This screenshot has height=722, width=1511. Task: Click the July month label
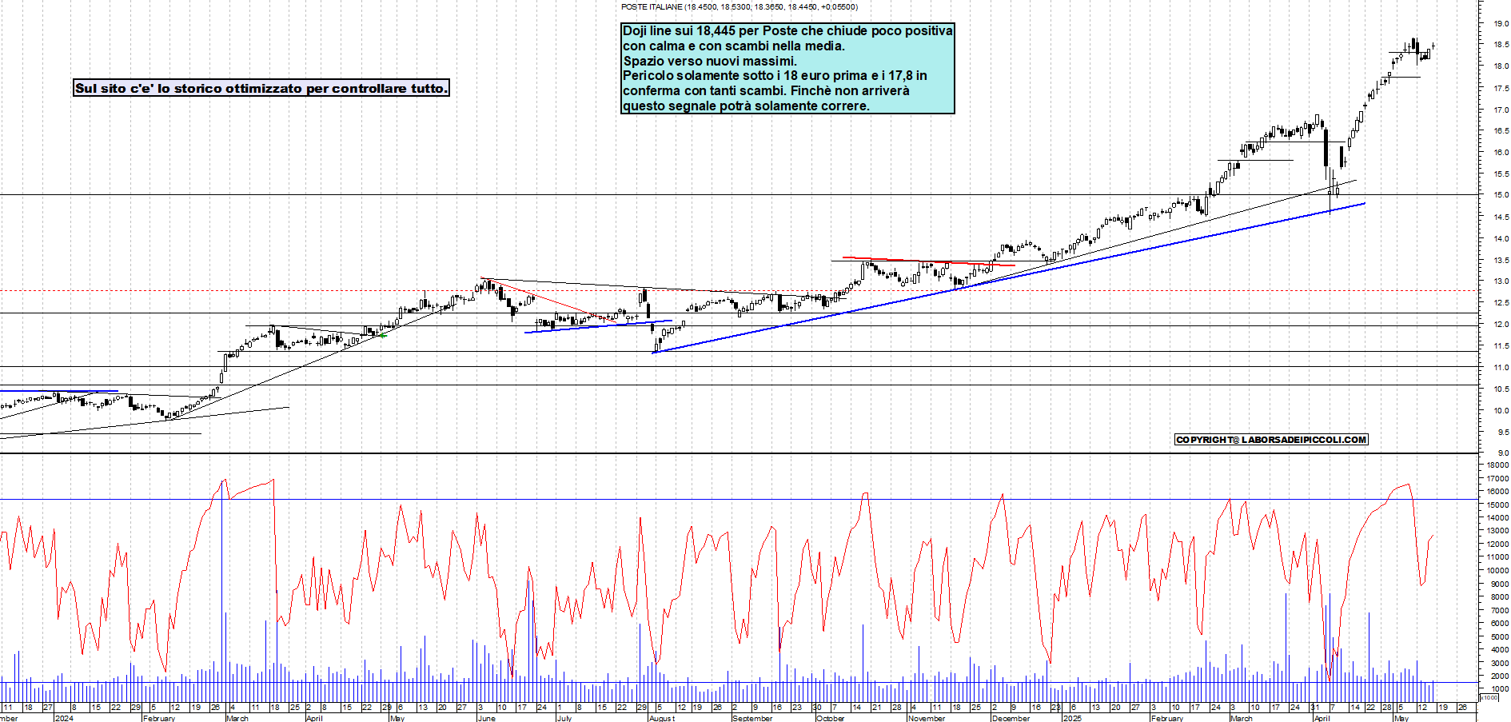564,718
